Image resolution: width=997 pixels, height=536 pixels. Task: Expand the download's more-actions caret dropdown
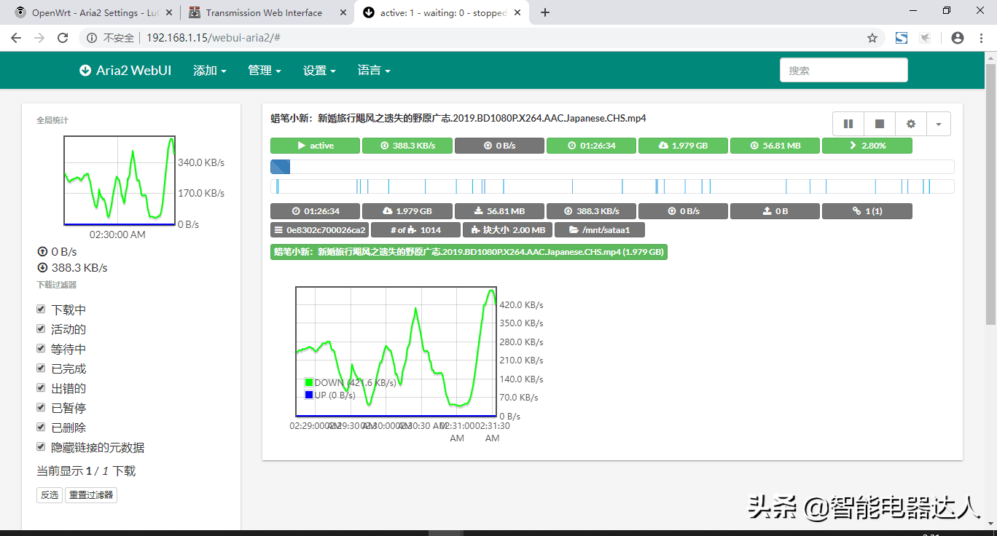[x=938, y=124]
